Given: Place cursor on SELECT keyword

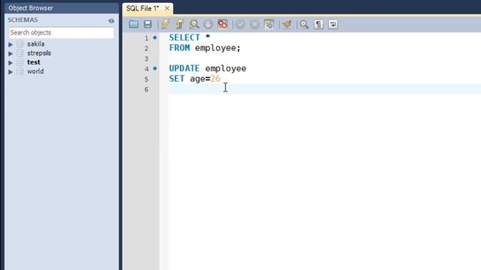Looking at the screenshot, I should tap(184, 37).
